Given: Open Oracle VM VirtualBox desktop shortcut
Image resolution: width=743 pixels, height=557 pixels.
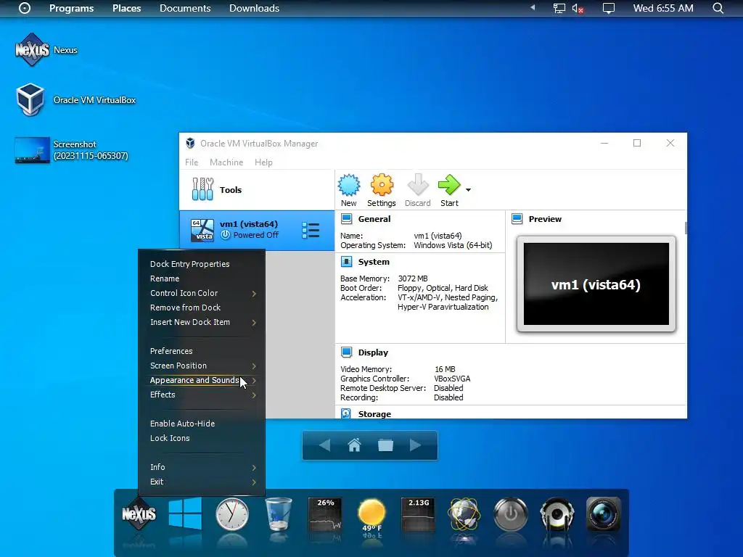Looking at the screenshot, I should pos(75,100).
